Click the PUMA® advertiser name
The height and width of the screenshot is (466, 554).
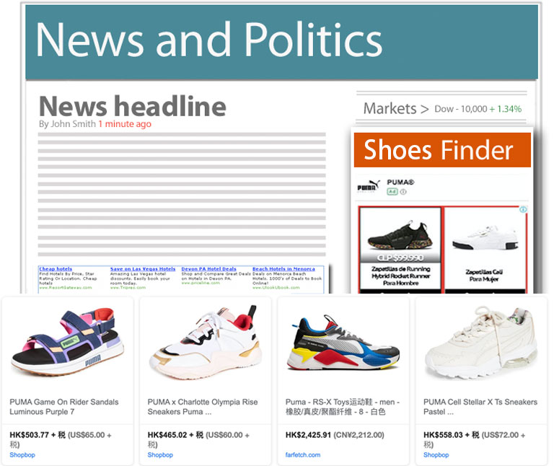[x=400, y=183]
